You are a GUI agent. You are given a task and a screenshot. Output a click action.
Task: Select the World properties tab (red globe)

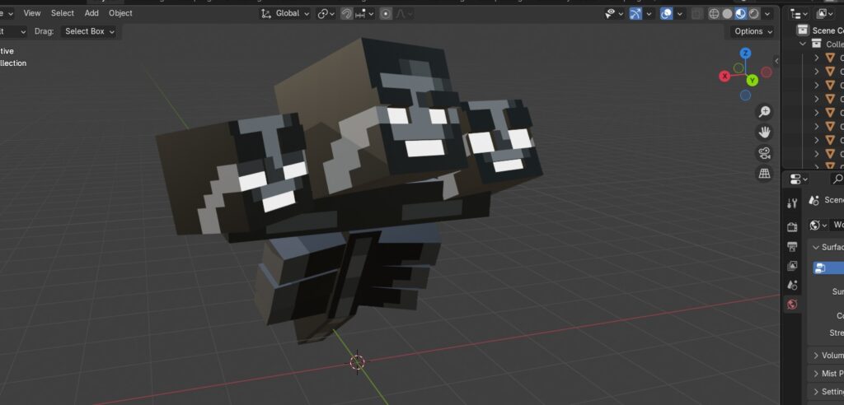tap(792, 305)
